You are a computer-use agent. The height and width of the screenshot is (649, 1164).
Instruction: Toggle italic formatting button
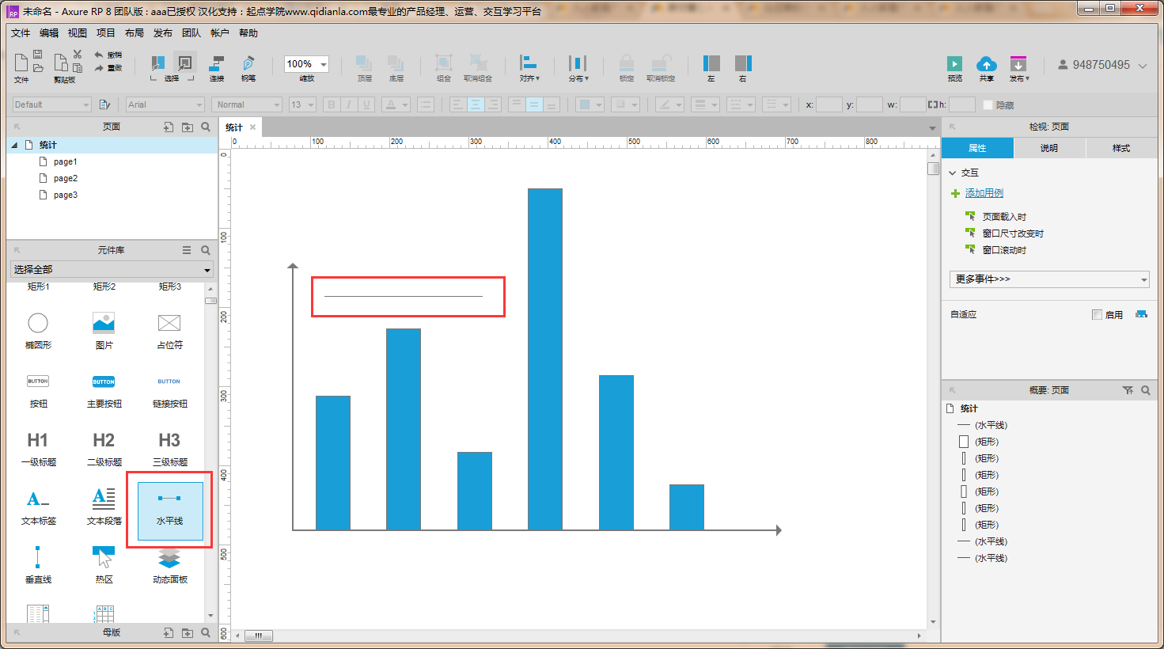348,104
